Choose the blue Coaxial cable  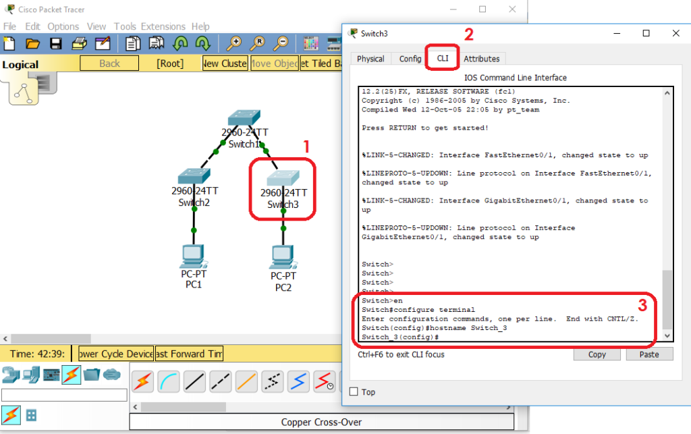point(298,381)
